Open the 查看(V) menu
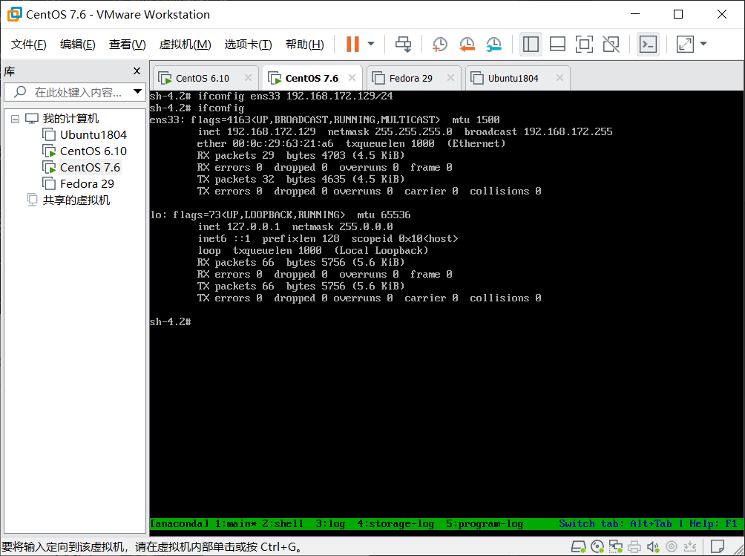Viewport: 745px width, 556px height. click(128, 45)
